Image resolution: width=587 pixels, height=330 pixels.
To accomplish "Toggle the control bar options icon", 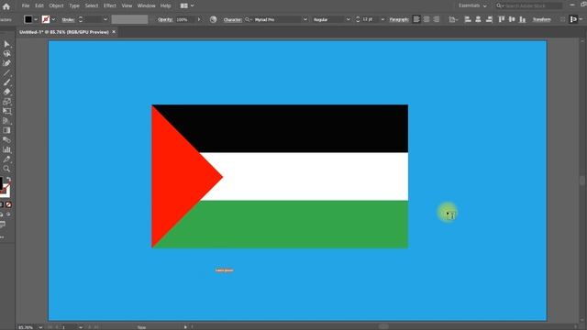I will pyautogui.click(x=573, y=19).
